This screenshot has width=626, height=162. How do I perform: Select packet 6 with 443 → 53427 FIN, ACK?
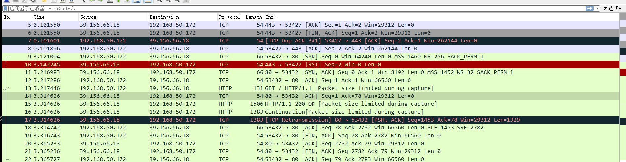311,33
